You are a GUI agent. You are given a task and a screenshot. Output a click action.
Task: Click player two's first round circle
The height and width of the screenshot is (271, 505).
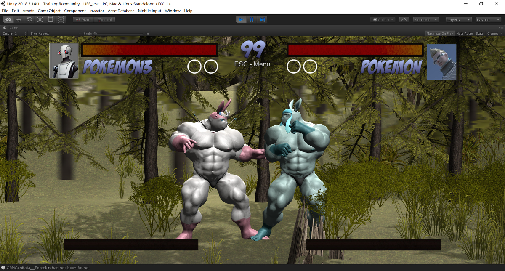coord(294,66)
